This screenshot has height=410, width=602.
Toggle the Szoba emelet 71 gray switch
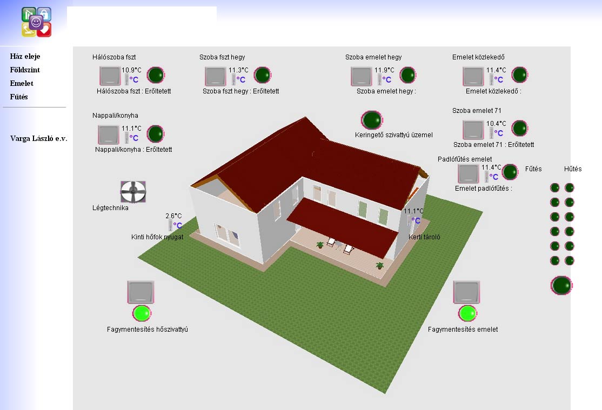(473, 130)
